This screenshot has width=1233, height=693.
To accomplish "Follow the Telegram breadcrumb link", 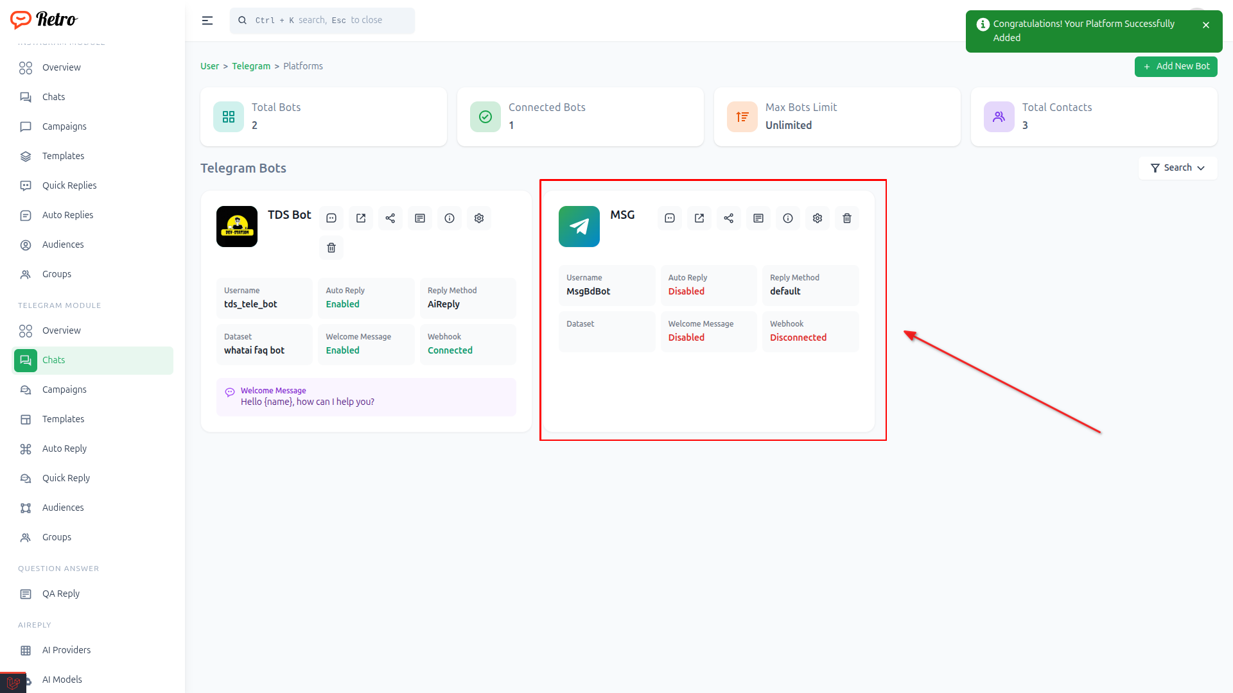I will click(251, 66).
